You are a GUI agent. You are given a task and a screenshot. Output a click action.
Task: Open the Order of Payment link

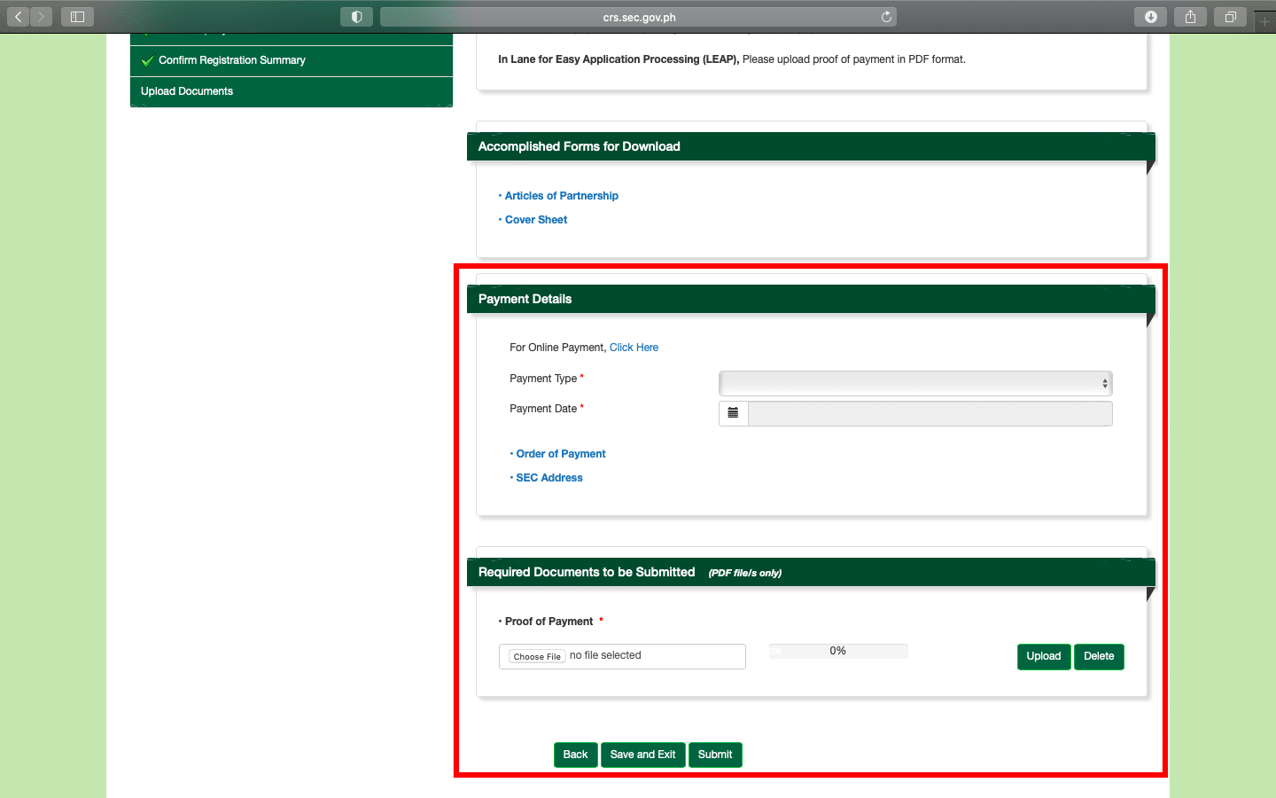[x=560, y=454]
